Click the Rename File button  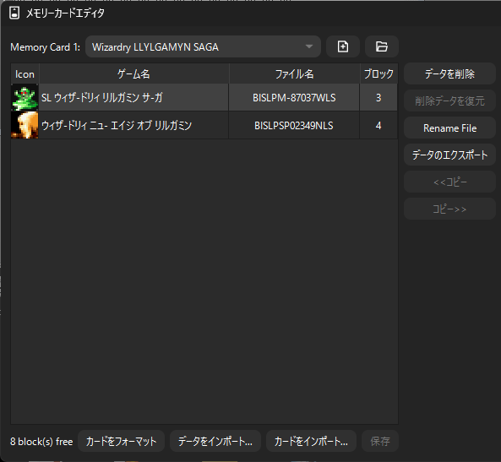(x=449, y=128)
